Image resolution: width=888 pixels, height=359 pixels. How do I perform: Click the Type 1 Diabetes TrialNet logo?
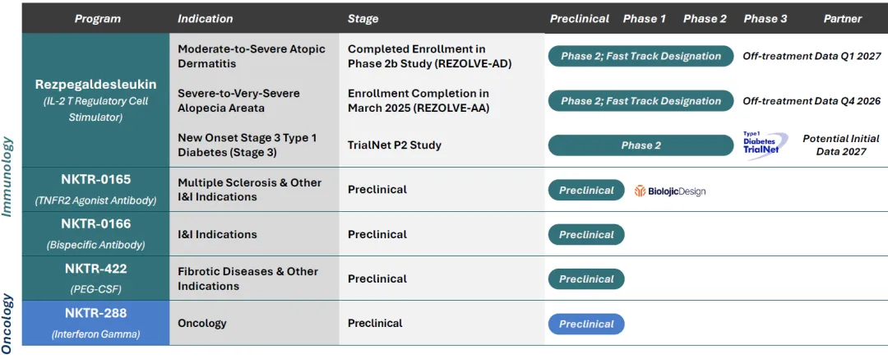coord(765,145)
